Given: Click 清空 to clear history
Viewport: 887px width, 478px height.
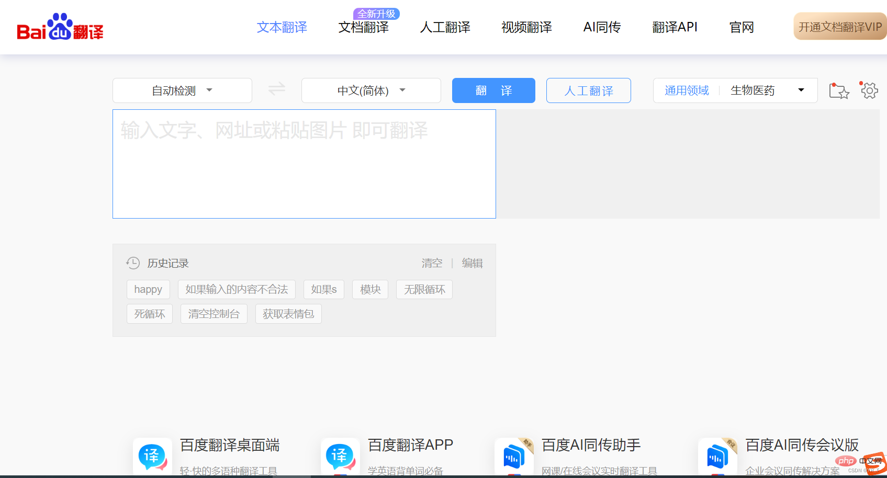Looking at the screenshot, I should pos(432,263).
